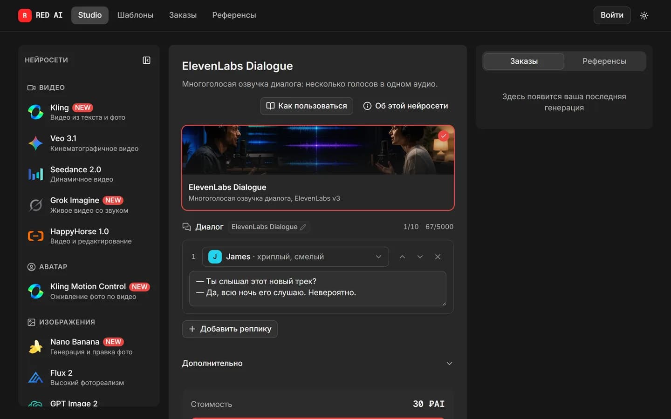The width and height of the screenshot is (671, 419).
Task: Open Об этой нейросети info
Action: point(405,106)
